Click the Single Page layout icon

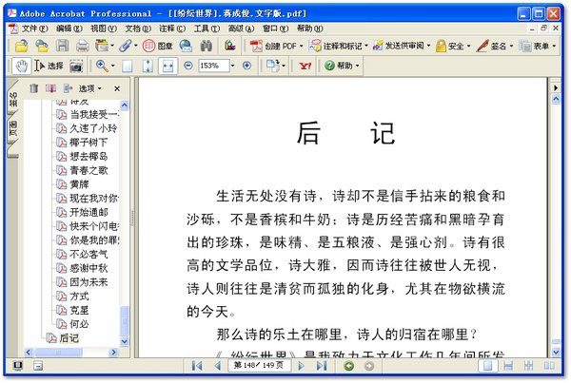pyautogui.click(x=487, y=366)
